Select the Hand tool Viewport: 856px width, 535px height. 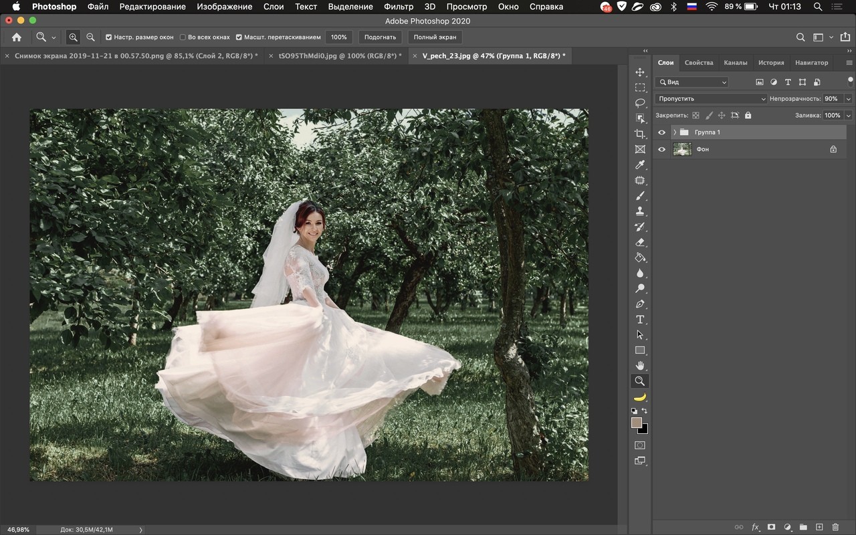tap(640, 366)
